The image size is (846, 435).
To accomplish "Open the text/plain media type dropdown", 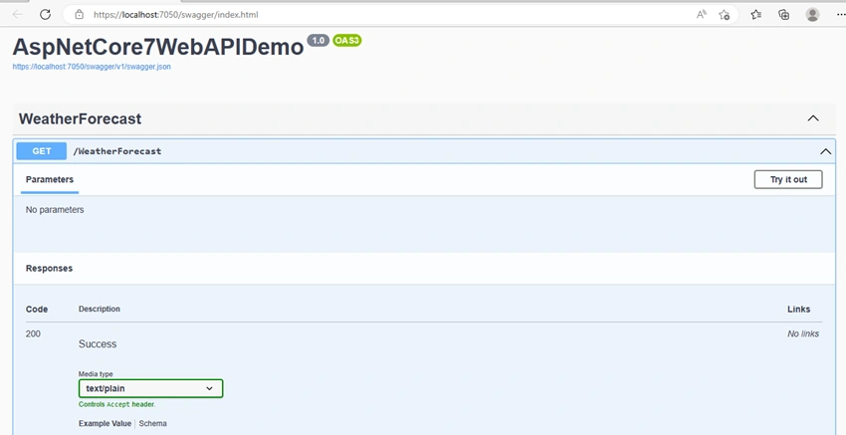I will click(150, 388).
